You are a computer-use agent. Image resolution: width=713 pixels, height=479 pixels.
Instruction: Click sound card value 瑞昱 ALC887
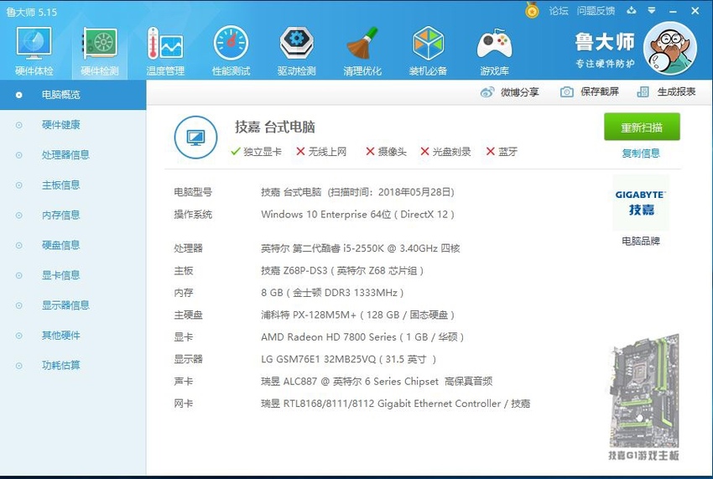pos(377,381)
